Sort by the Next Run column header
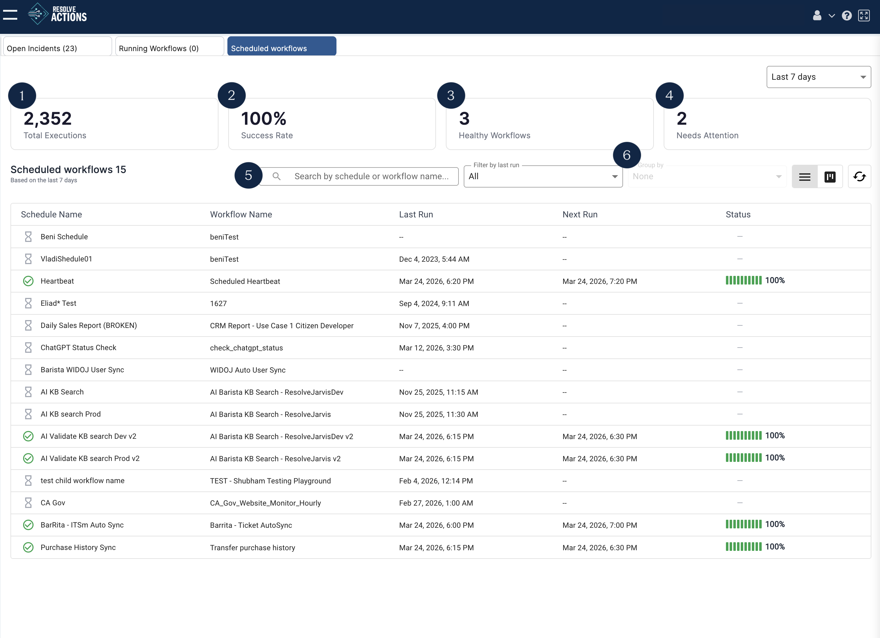Screen dimensions: 880x638 pos(580,214)
